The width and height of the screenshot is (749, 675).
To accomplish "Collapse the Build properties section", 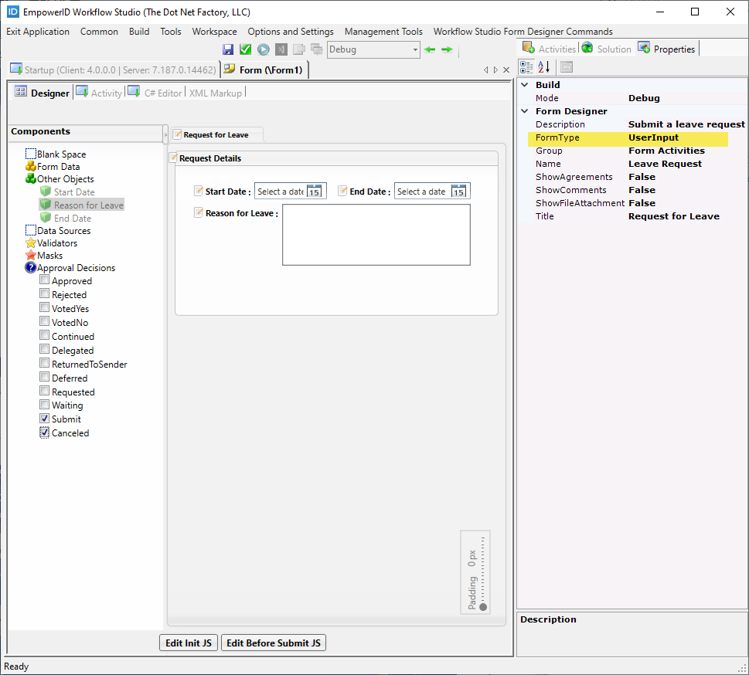I will 525,84.
